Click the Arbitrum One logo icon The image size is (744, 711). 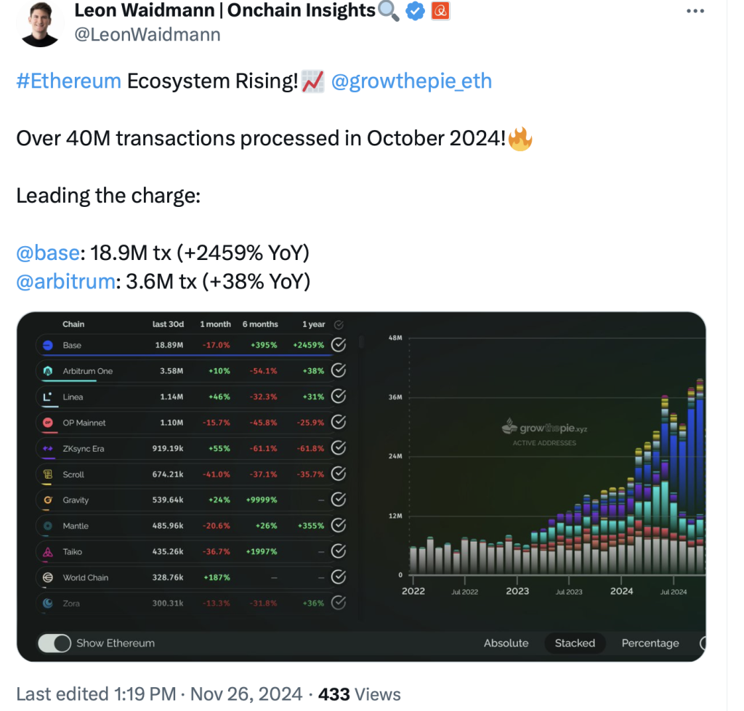[x=48, y=371]
